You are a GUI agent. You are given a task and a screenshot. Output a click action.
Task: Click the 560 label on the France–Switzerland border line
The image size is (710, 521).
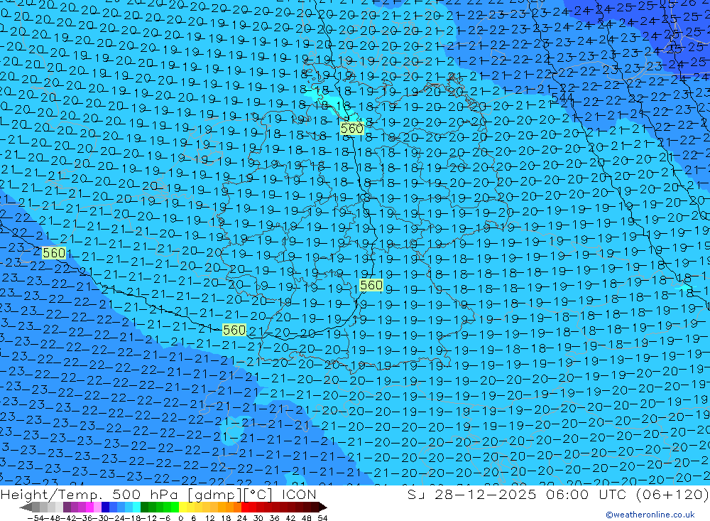pos(234,330)
